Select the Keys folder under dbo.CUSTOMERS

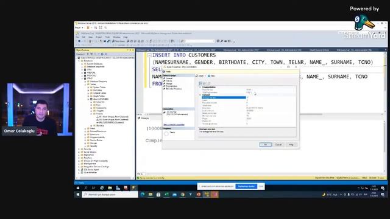[x=98, y=105]
